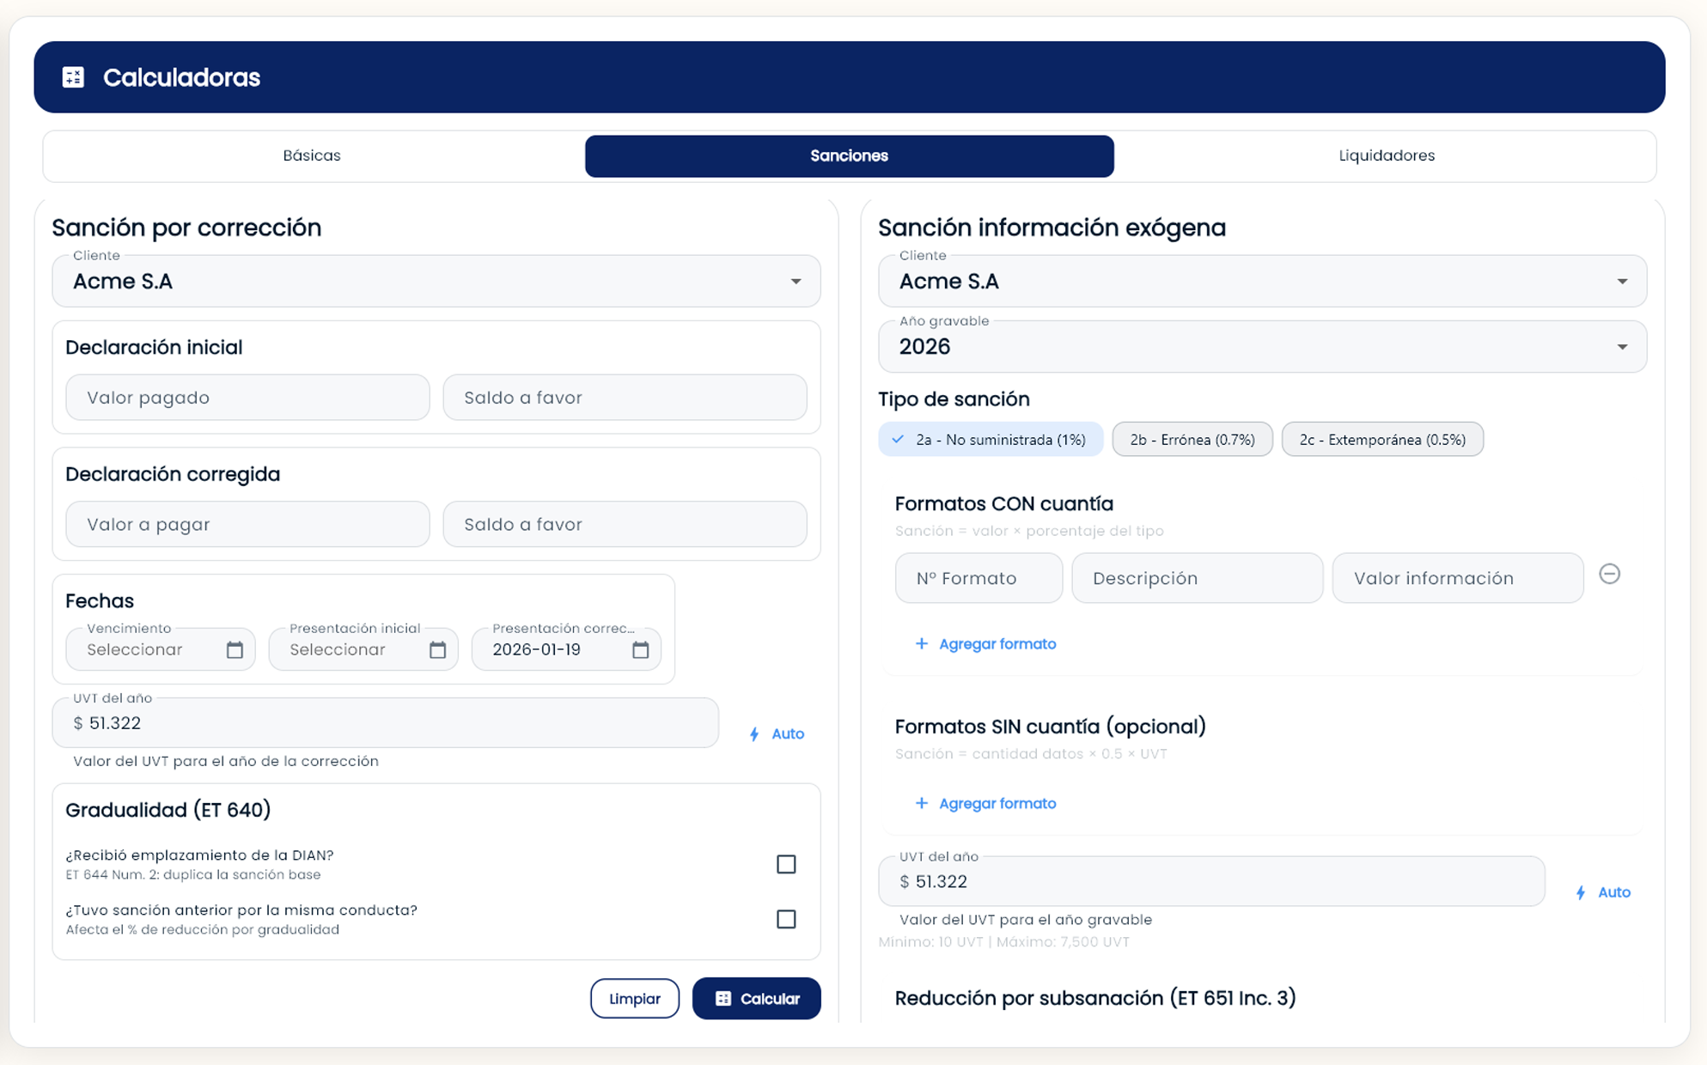Screen dimensions: 1707x1065
Task: Click the calculator icon beside Calculadoras title
Action: (73, 77)
